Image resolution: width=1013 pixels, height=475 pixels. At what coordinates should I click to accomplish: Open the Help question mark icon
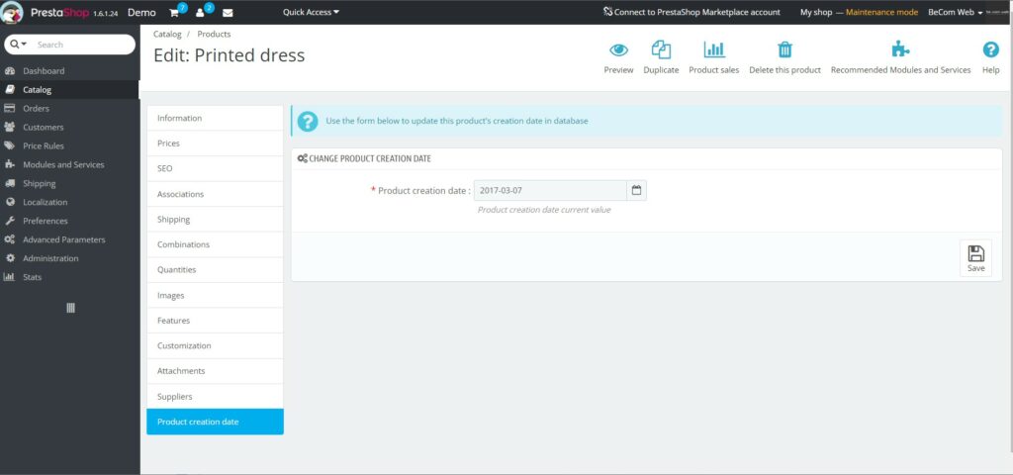[990, 49]
